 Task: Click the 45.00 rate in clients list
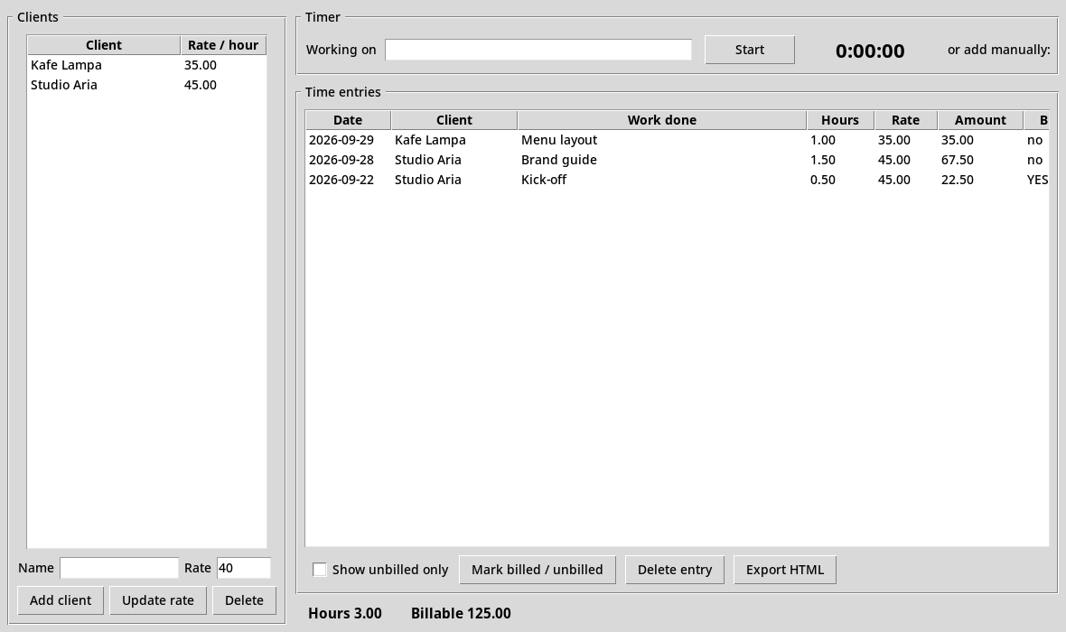[x=201, y=85]
